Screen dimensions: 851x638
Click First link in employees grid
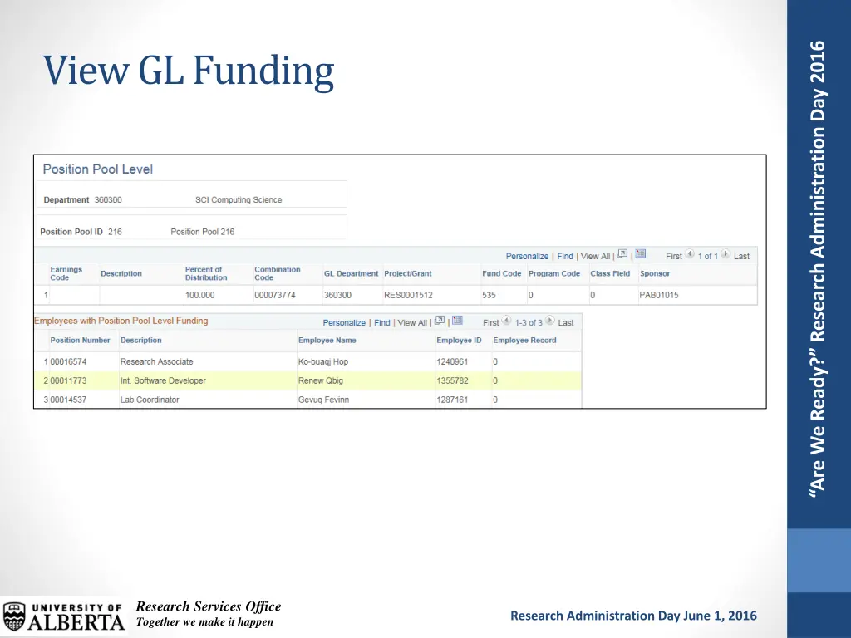coord(490,323)
